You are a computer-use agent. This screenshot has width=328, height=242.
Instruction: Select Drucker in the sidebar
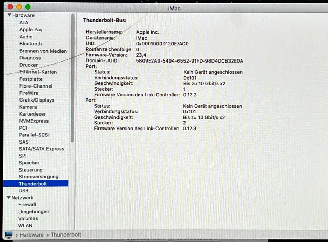coord(28,65)
